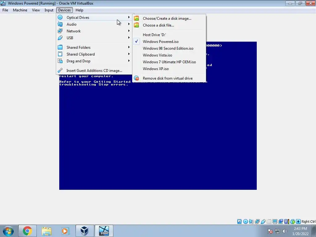The height and width of the screenshot is (237, 316).
Task: Click the taskbar clock showing 2:43 PM
Action: pos(300,231)
